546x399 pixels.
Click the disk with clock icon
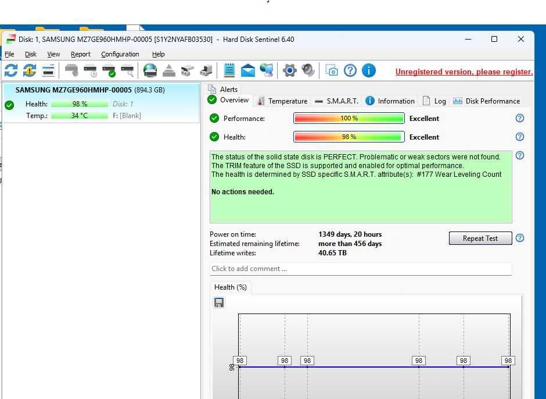(x=90, y=71)
